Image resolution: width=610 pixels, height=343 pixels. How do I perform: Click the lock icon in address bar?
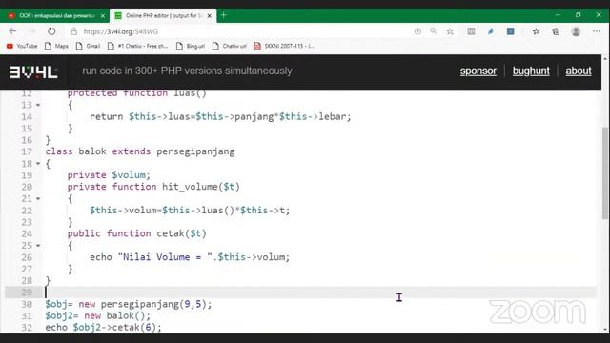tap(74, 31)
